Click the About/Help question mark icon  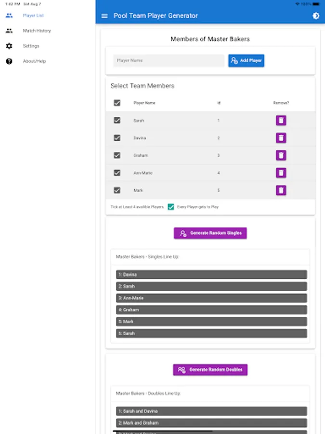coord(9,61)
